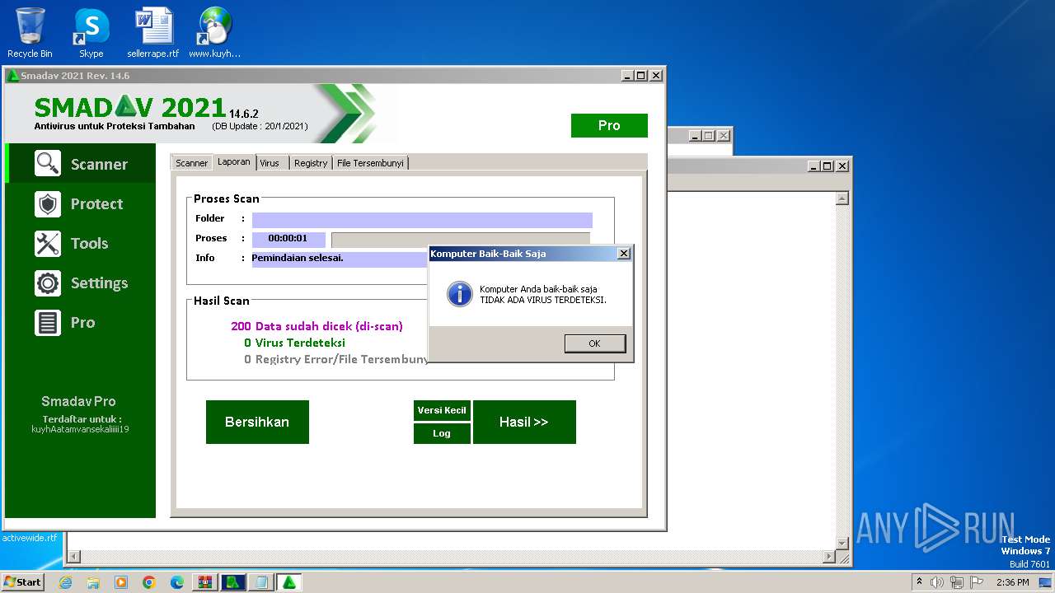Screen dimensions: 1055x593
Task: Click the 'Smadav Pro' registration label
Action: coord(79,402)
